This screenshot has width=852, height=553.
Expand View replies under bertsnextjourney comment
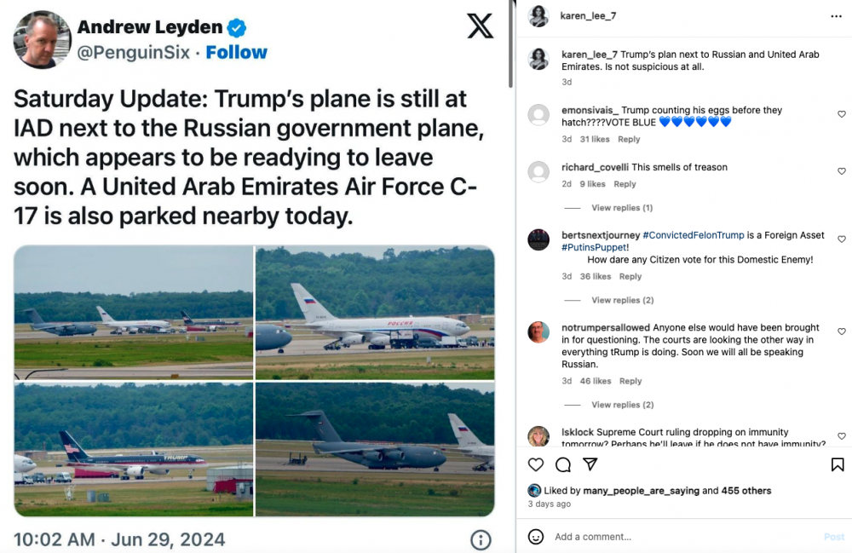point(622,300)
